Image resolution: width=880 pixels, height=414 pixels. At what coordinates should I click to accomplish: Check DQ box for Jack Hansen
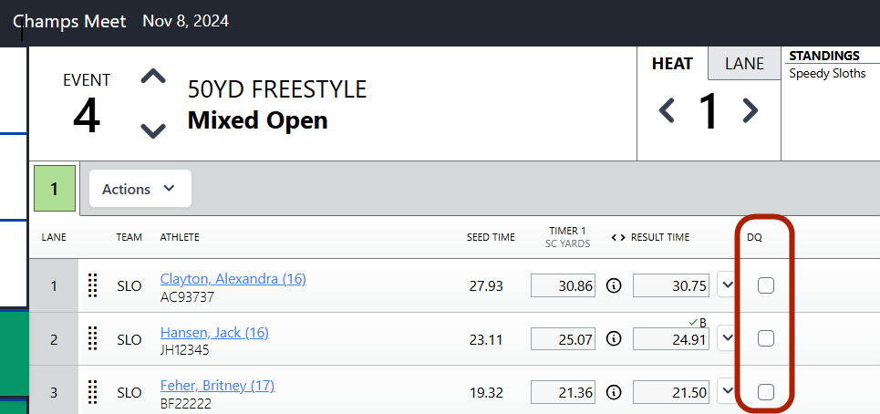tap(765, 338)
